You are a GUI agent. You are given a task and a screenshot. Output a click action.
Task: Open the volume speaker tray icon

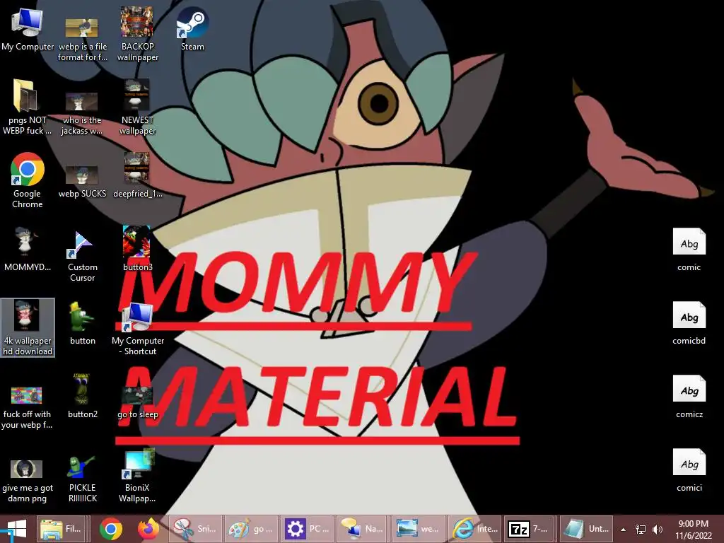click(658, 530)
